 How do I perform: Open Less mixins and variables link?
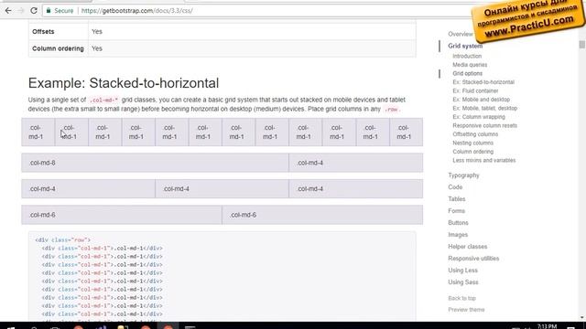click(484, 161)
